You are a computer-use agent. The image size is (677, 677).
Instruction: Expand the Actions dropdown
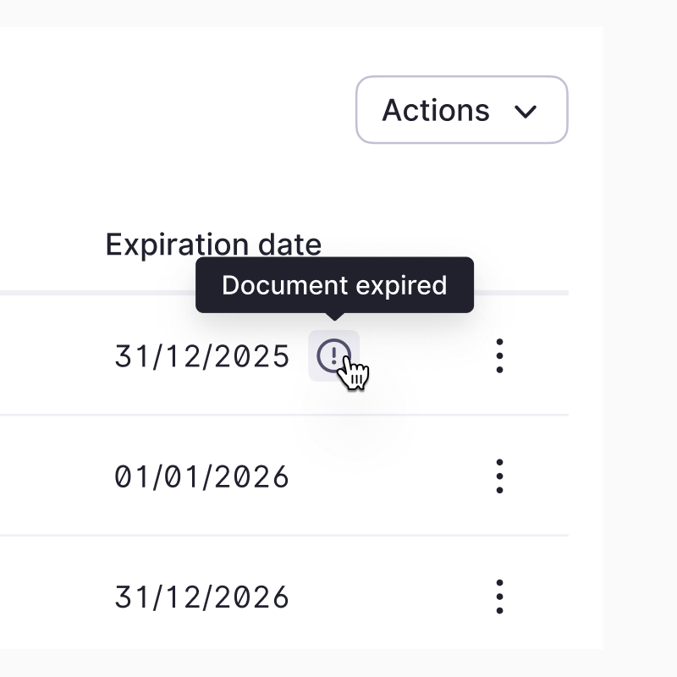click(461, 110)
